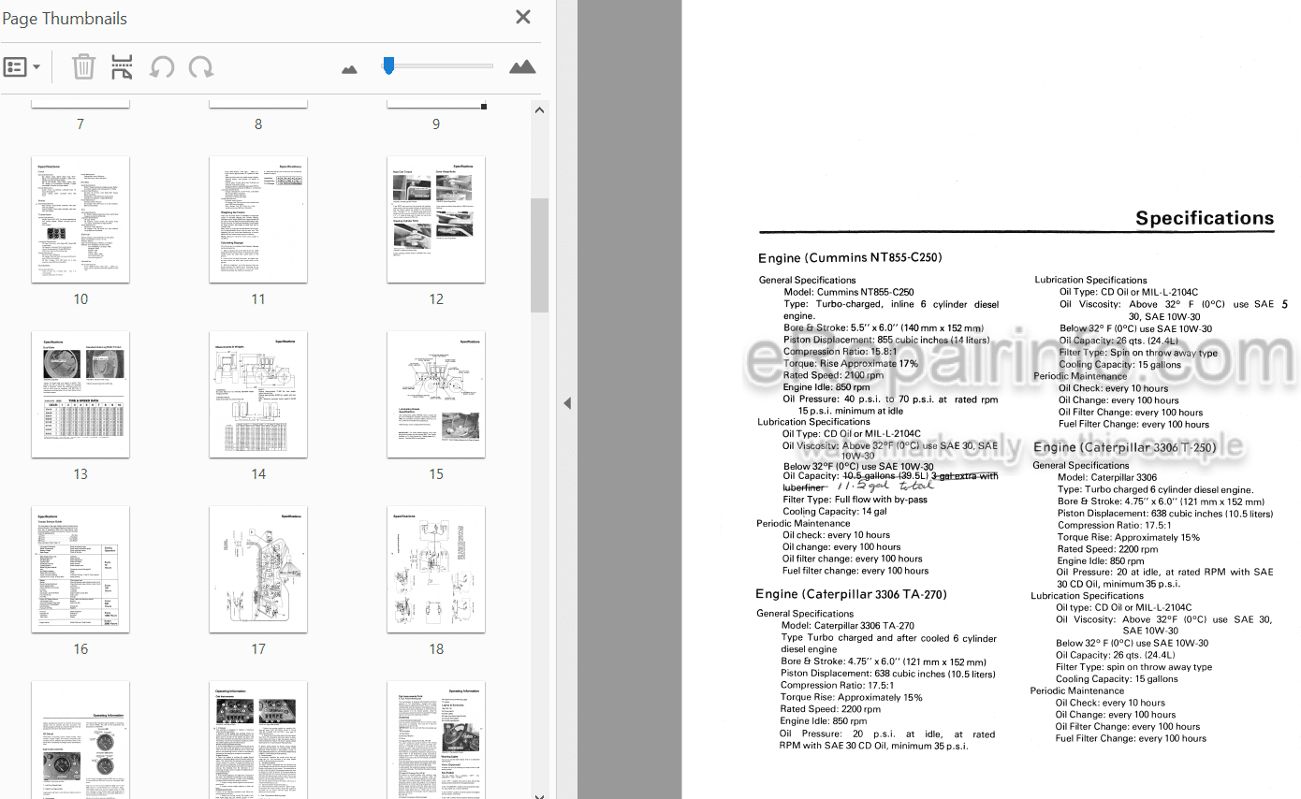Close the Page Thumbnails panel
Image resolution: width=1301 pixels, height=799 pixels.
[x=523, y=17]
